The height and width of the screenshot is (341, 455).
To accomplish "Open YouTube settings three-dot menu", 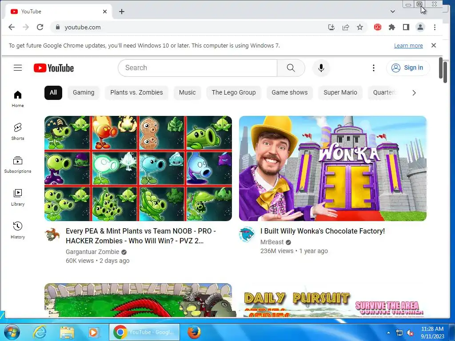I will point(373,68).
